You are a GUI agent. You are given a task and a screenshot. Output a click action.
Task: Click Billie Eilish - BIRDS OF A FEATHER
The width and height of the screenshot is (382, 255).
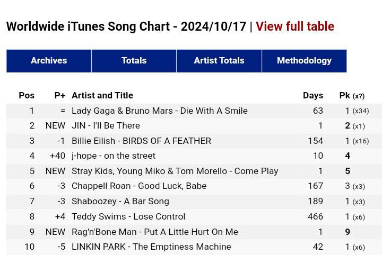141,141
